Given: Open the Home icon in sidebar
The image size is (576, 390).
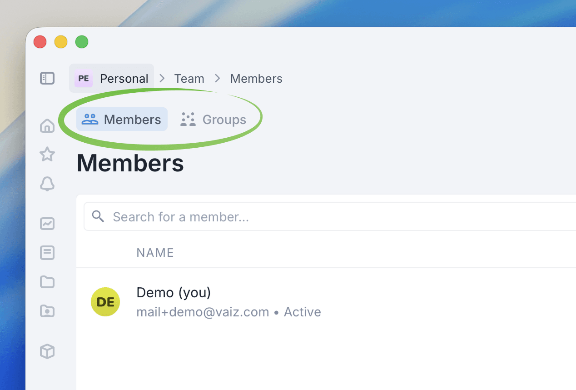Looking at the screenshot, I should click(x=47, y=125).
